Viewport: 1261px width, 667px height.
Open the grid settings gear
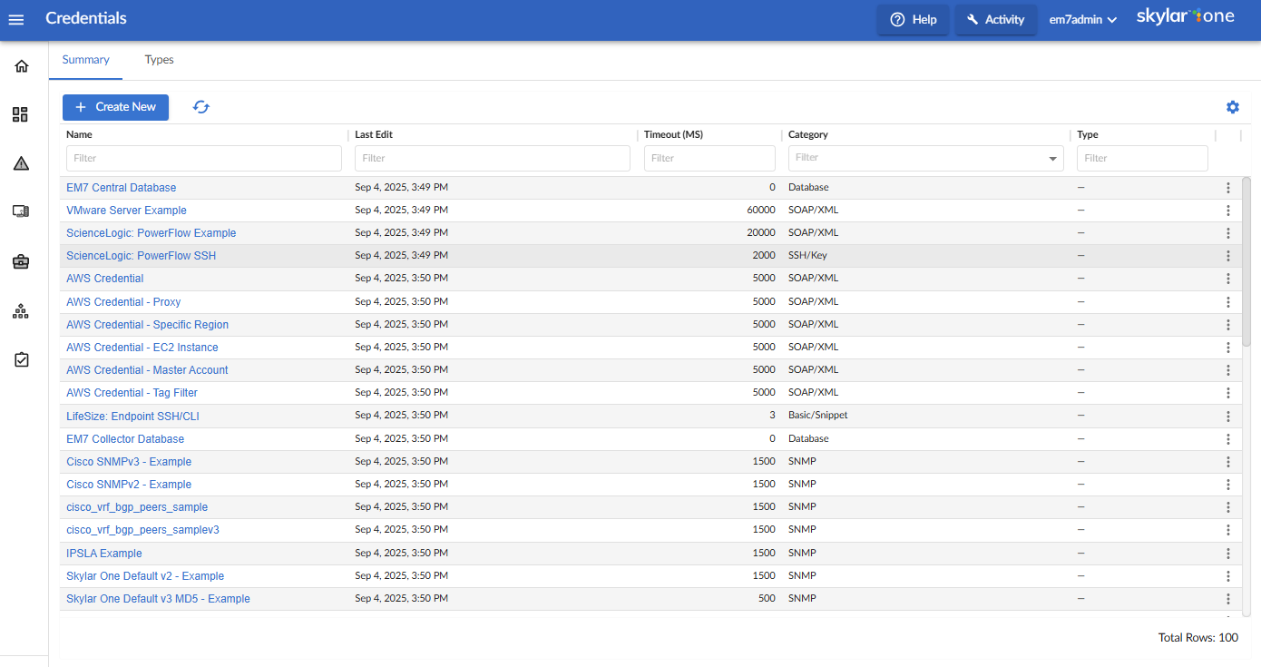click(x=1232, y=107)
